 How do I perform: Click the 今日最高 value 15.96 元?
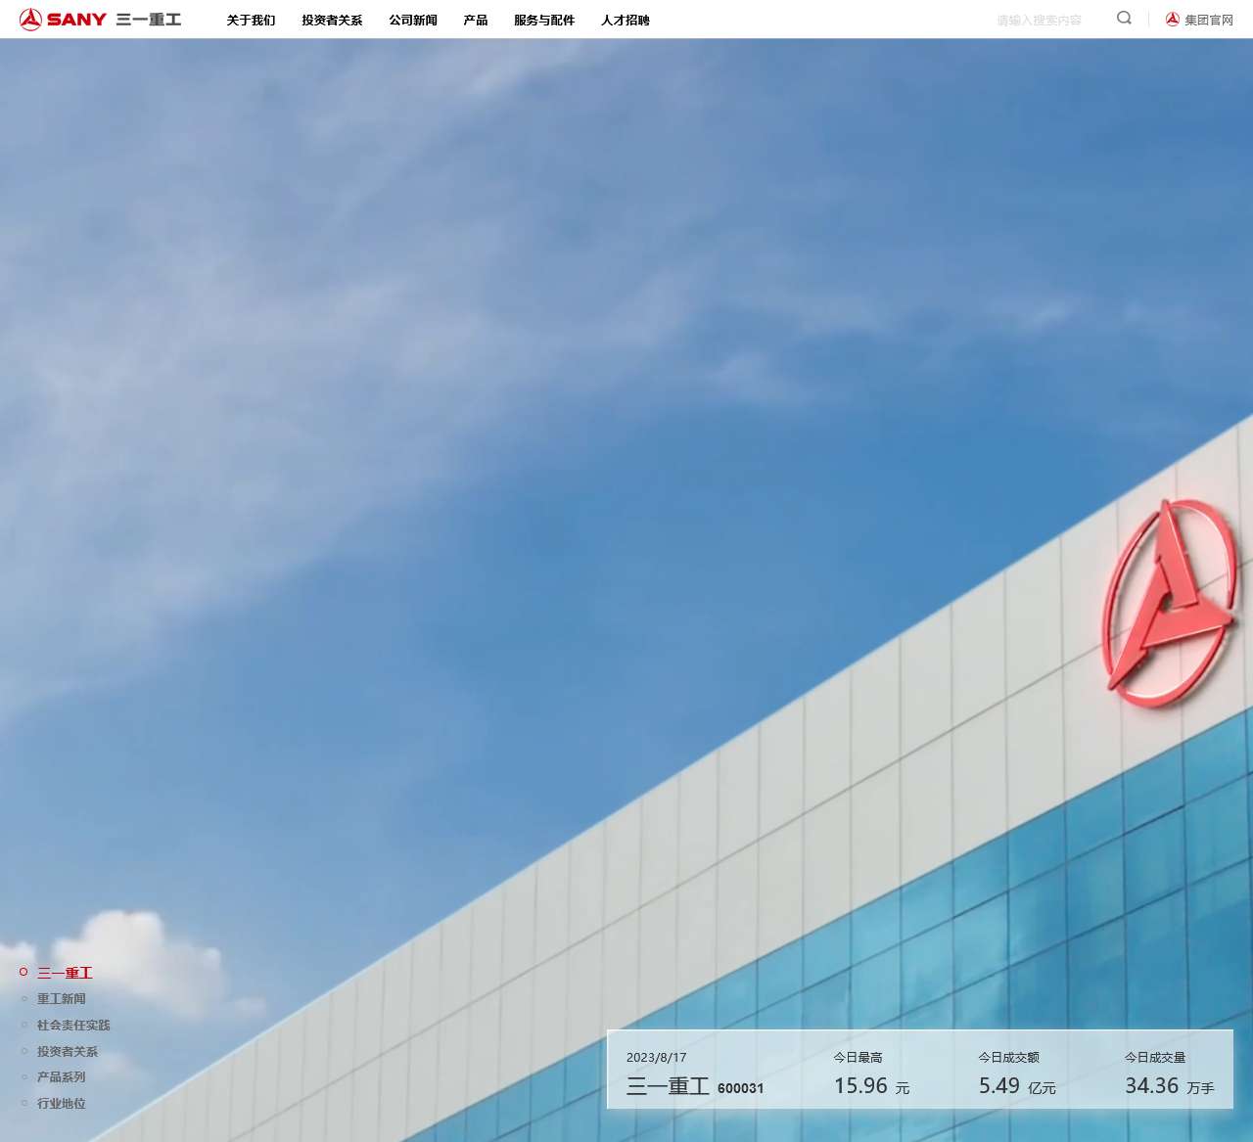[870, 1086]
